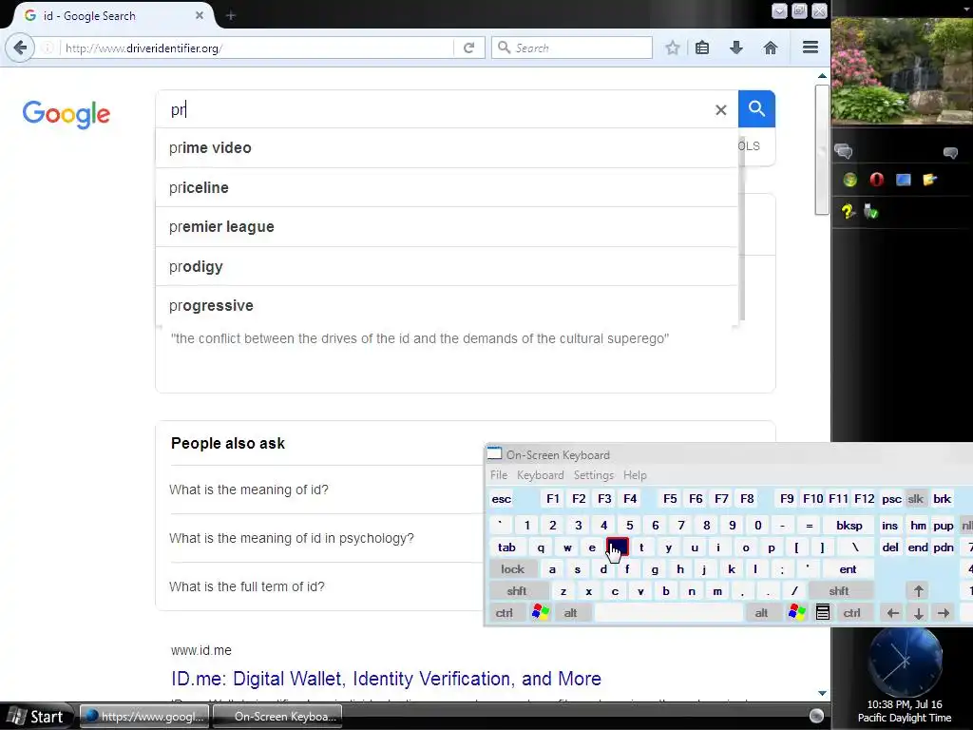Viewport: 973px width, 730px height.
Task: Close the 'id - Google Search' tab
Action: point(200,15)
